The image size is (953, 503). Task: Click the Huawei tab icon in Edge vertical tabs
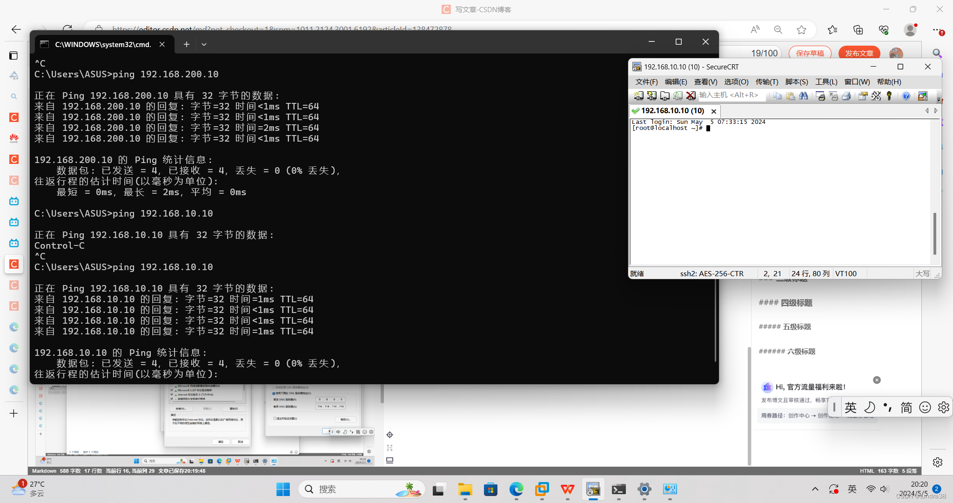click(14, 138)
